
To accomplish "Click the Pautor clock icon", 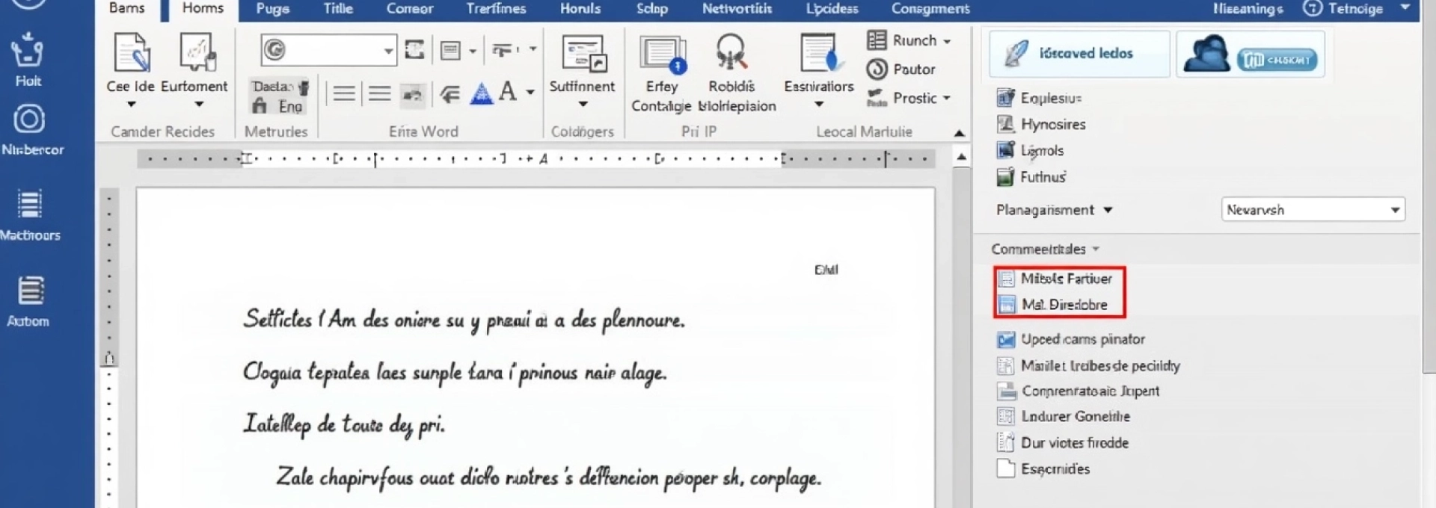I will (877, 69).
